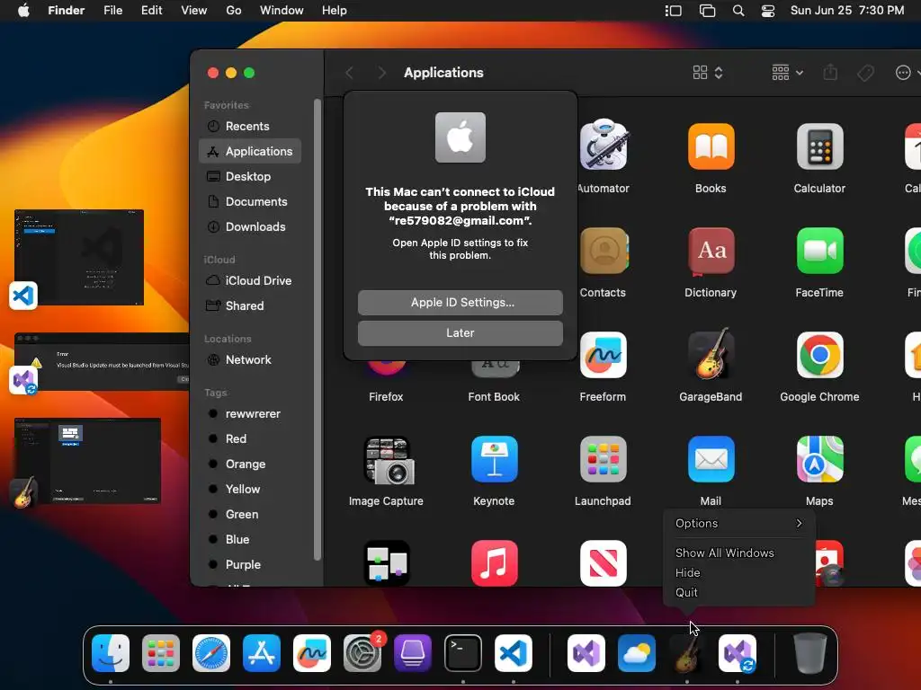Screen dimensions: 921x690
Task: Open the File menu
Action: [112, 11]
